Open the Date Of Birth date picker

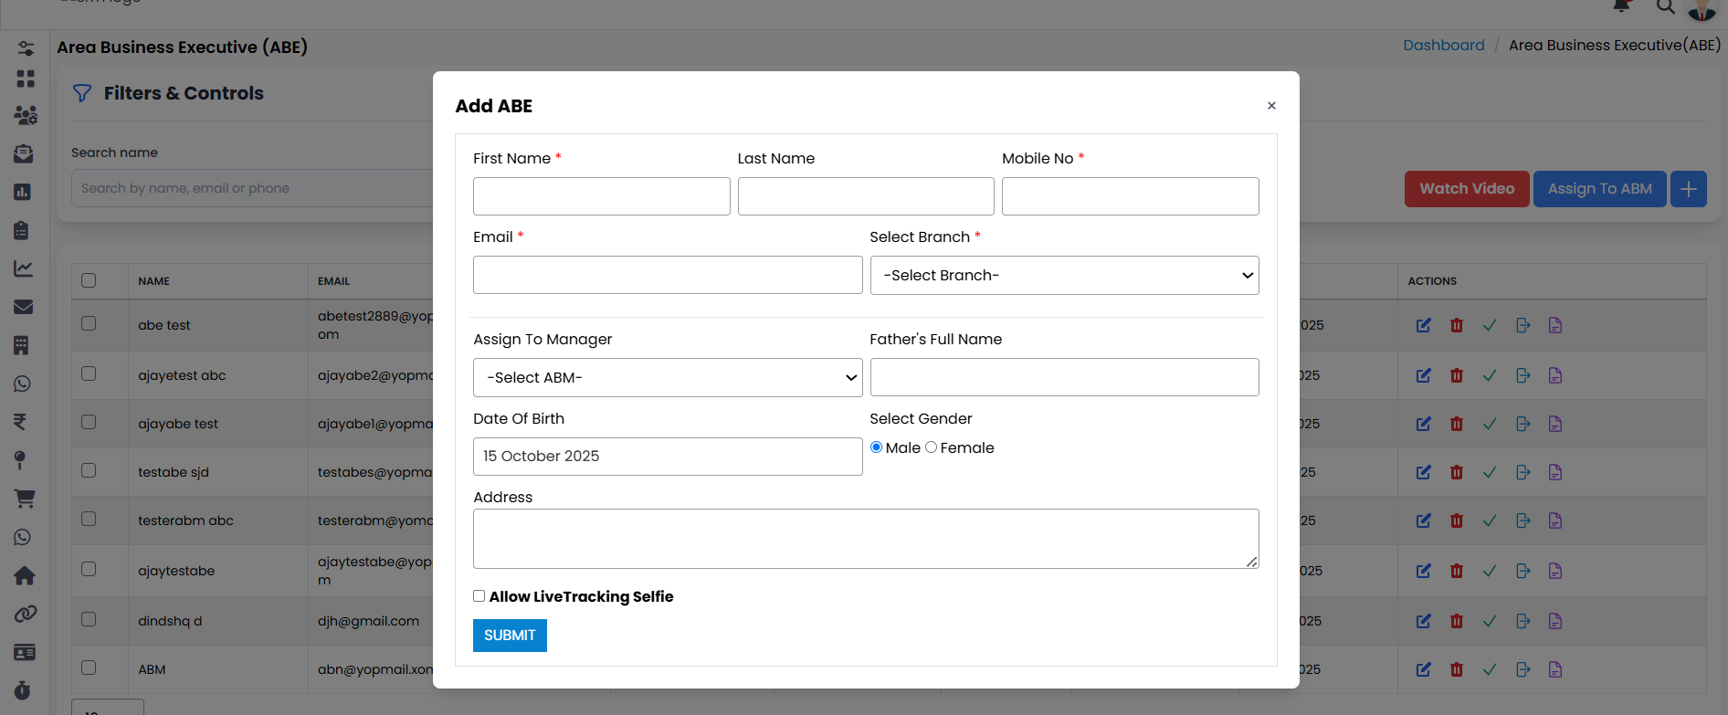[x=667, y=457]
